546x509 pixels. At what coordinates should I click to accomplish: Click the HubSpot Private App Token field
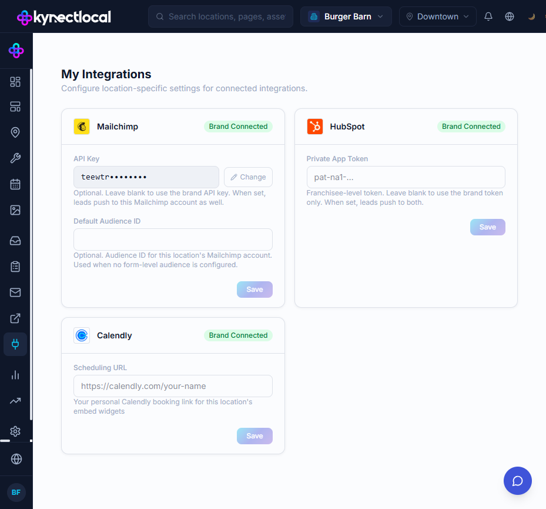(x=406, y=177)
